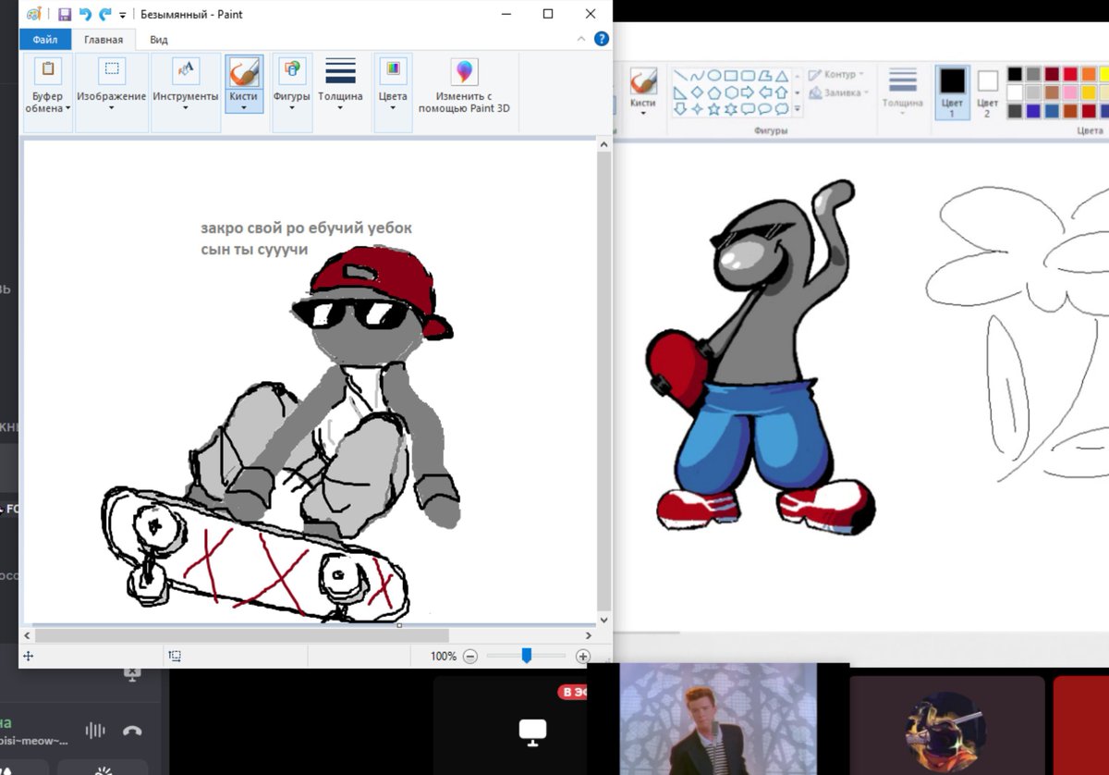
Task: Click the zoom slider handle
Action: tap(526, 656)
